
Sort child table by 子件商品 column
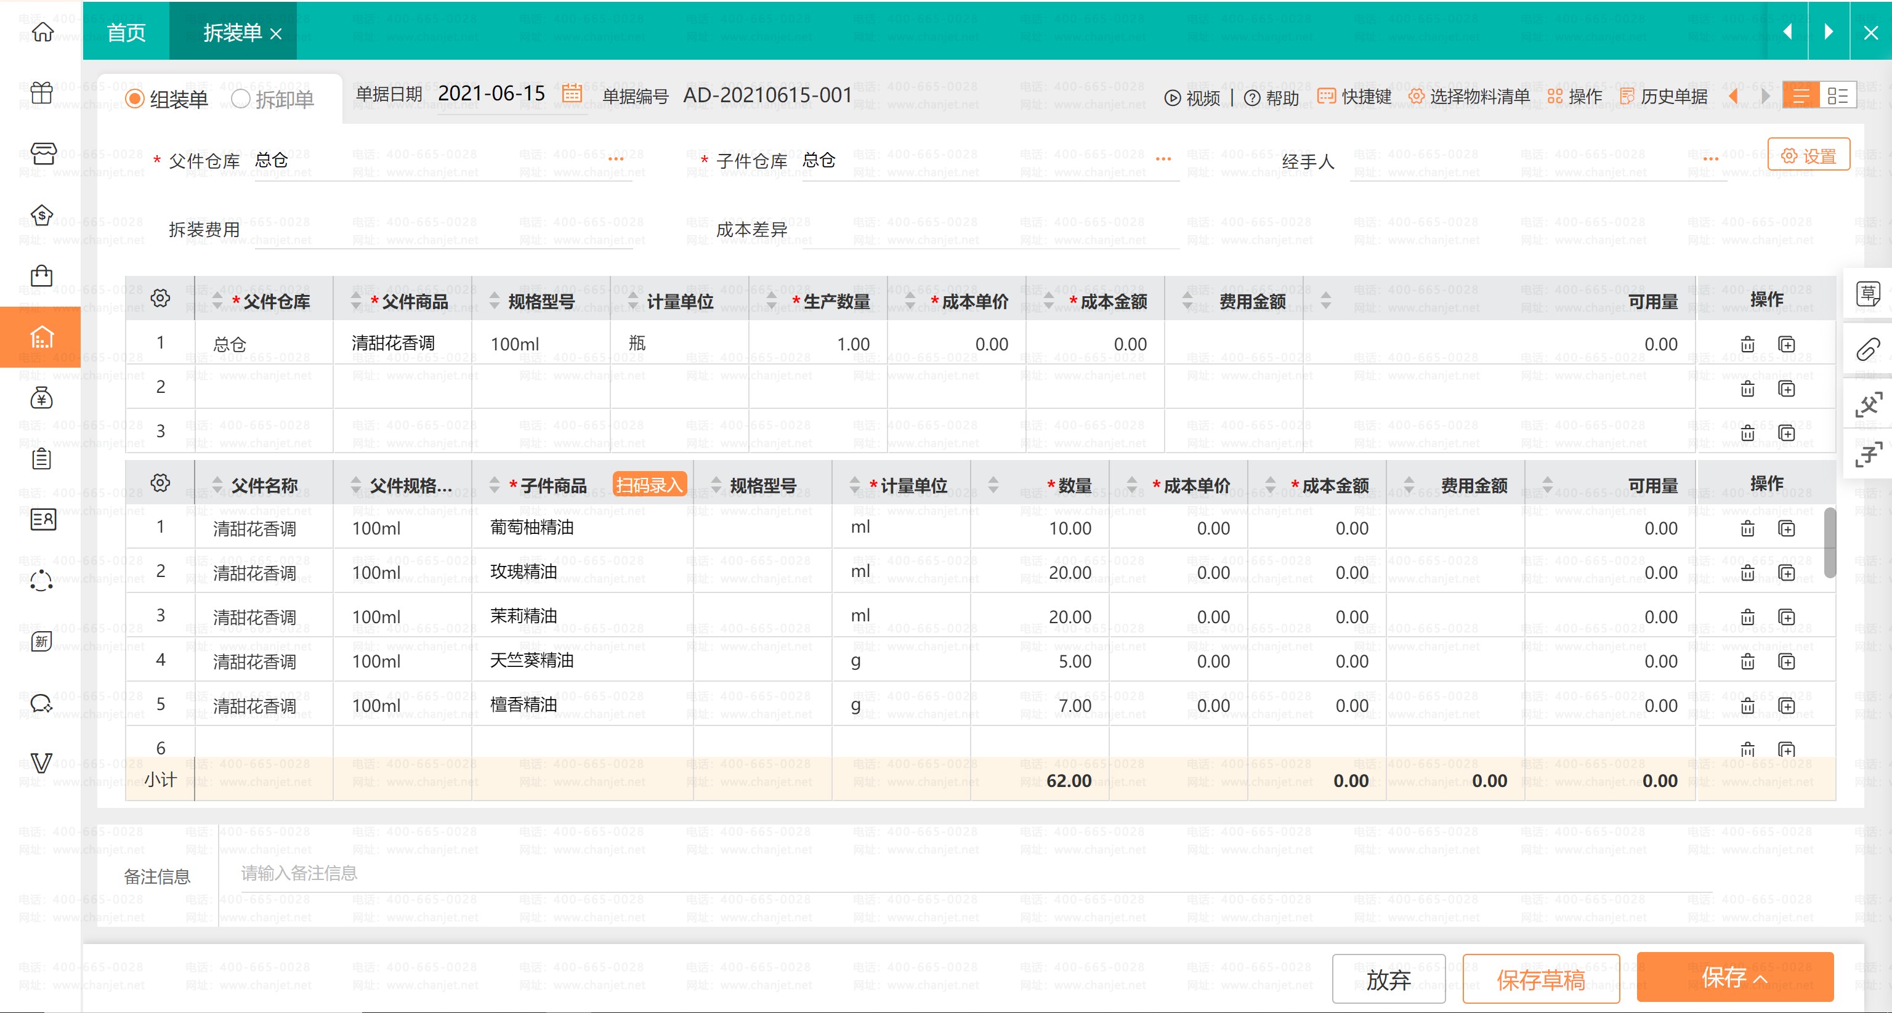493,485
